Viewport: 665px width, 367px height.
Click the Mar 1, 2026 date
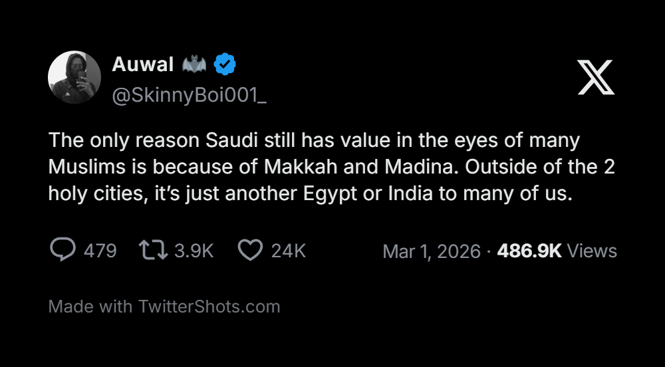click(432, 251)
